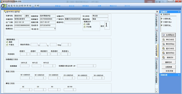
Task: Click the 注销 menu item
Action: point(99,6)
